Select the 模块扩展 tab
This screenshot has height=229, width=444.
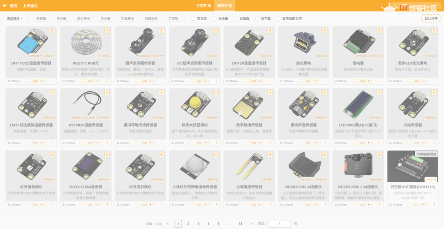click(x=224, y=6)
